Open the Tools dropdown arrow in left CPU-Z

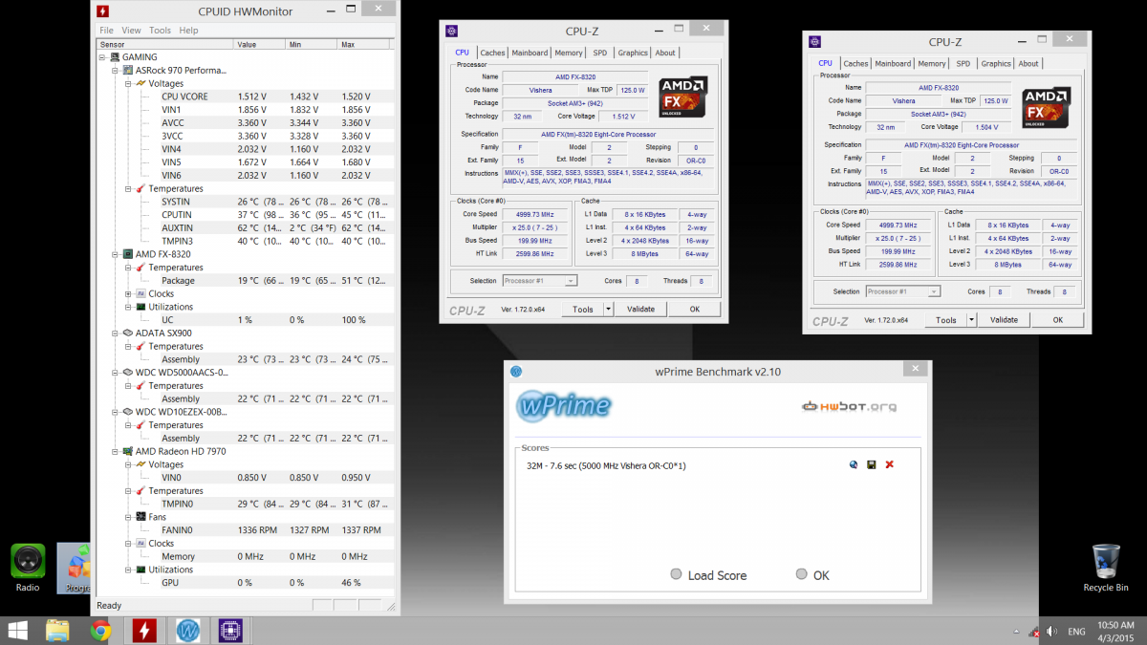tap(608, 310)
